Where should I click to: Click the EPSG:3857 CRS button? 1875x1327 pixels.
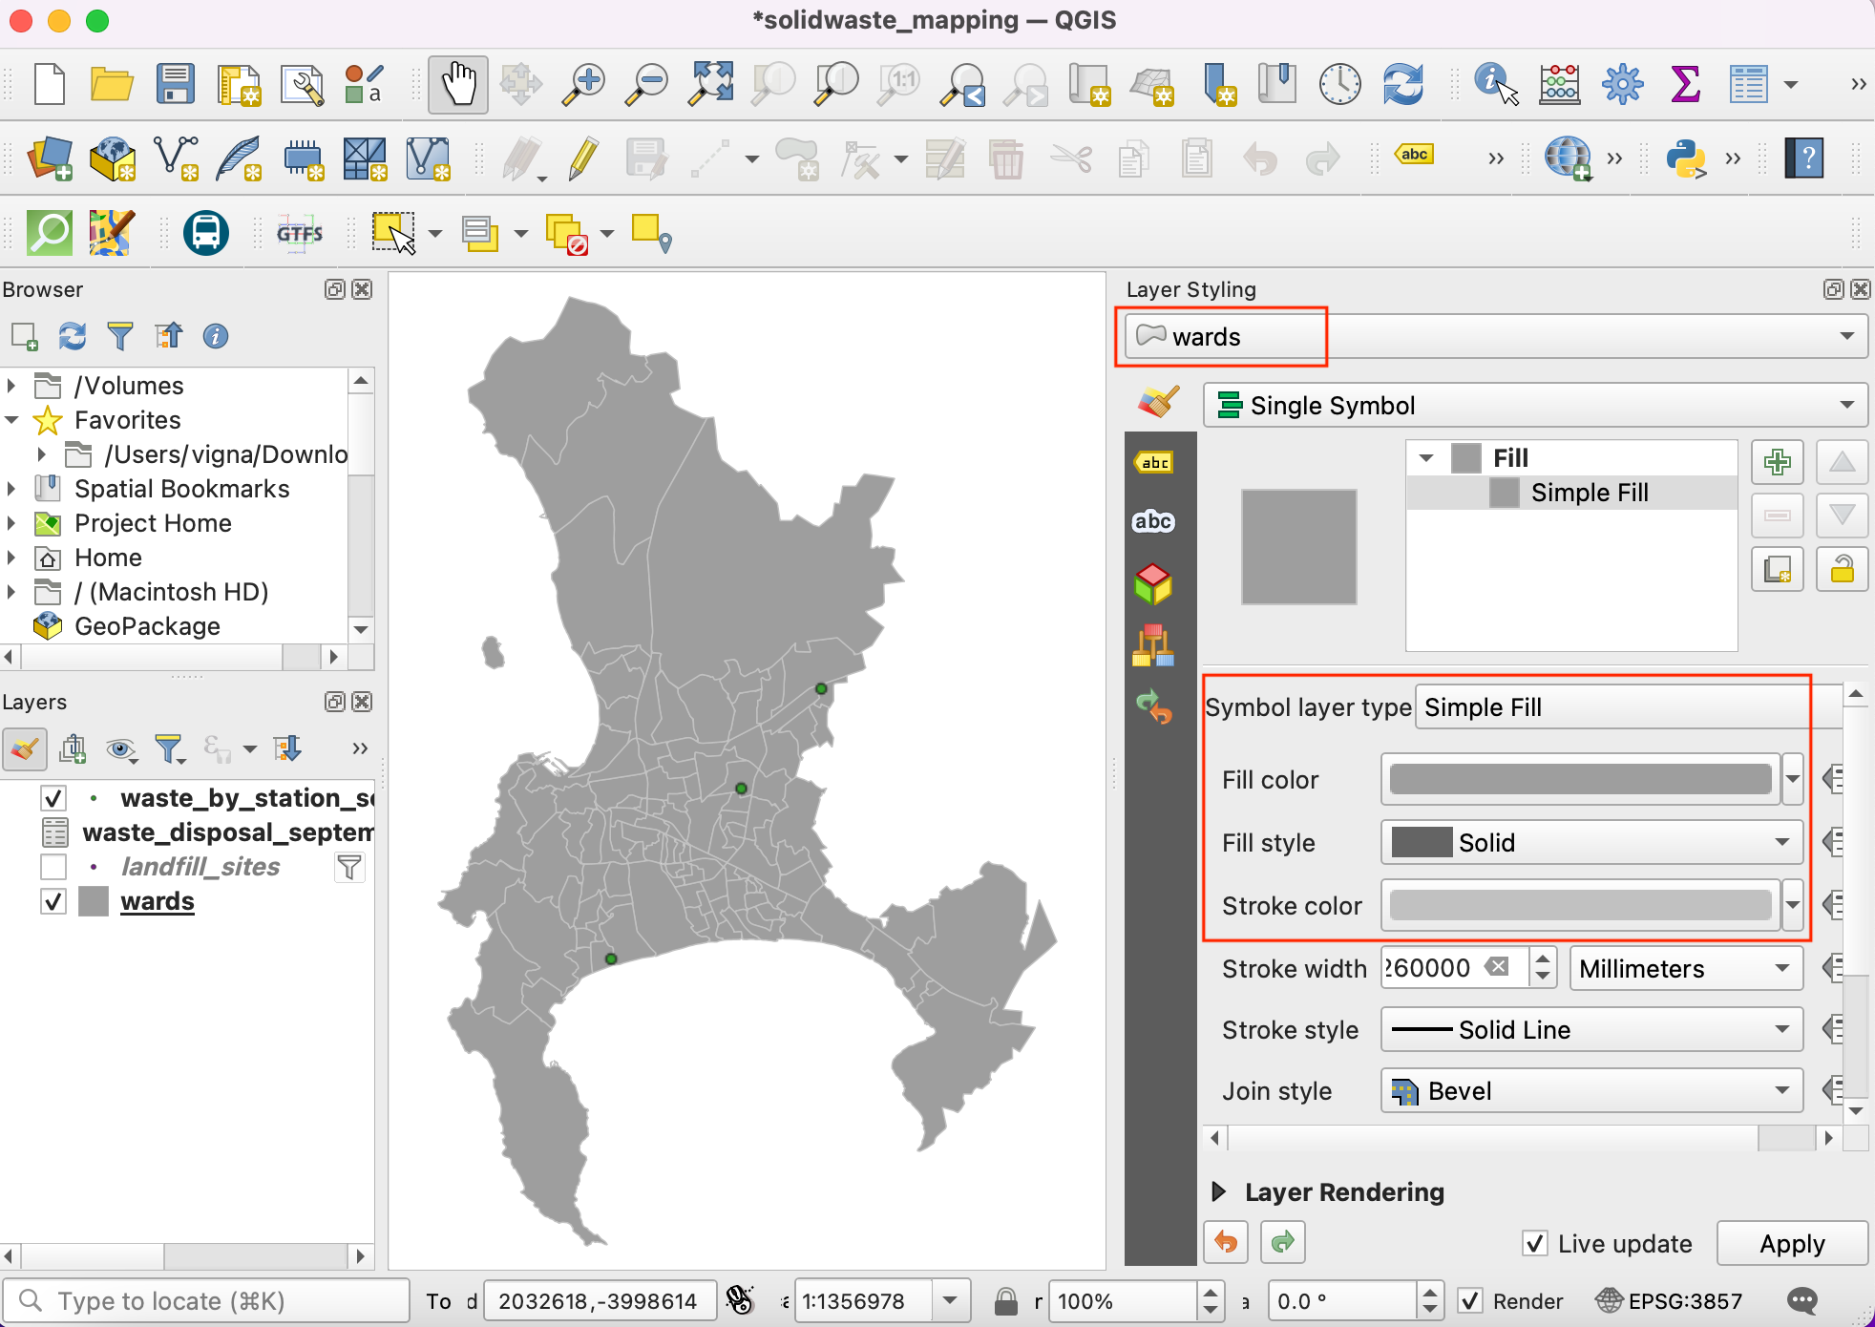(x=1671, y=1300)
